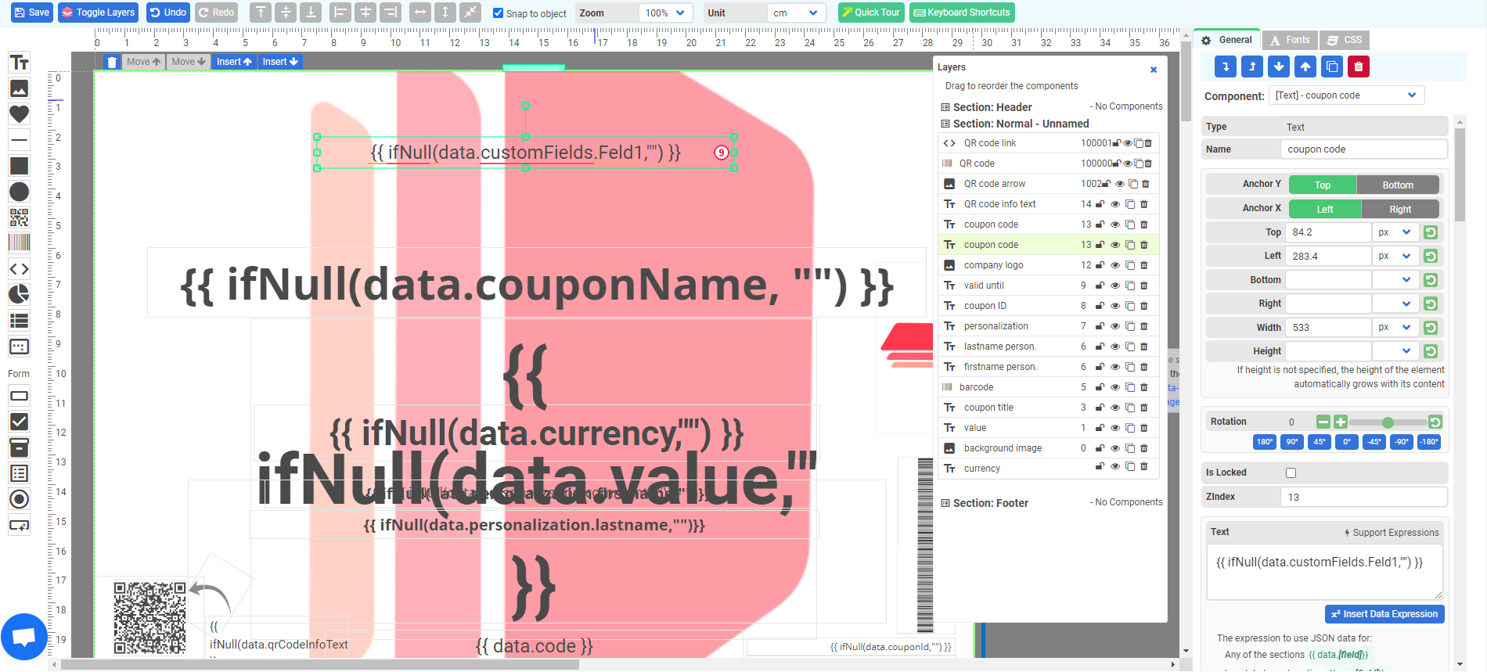Delete section with blue trash icon
Viewport: 1487px width, 672px height.
[112, 62]
